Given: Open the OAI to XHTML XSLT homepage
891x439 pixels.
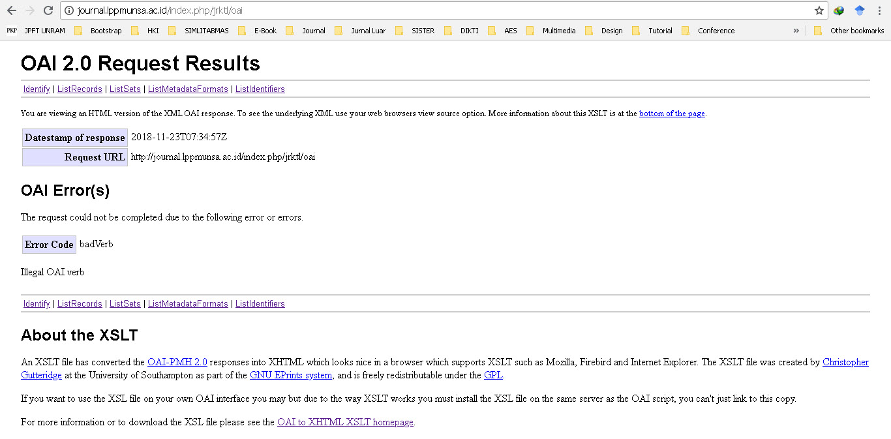Looking at the screenshot, I should tap(345, 422).
